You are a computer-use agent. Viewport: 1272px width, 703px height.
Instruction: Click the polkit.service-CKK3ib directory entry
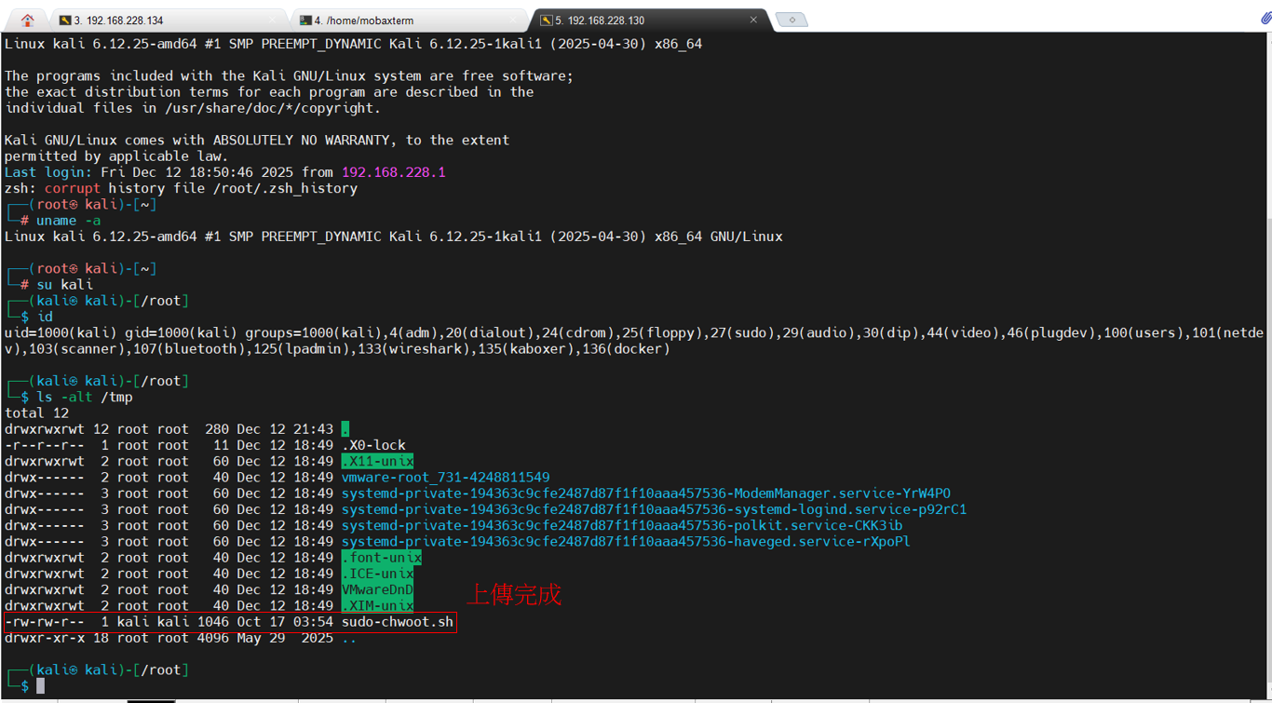622,526
